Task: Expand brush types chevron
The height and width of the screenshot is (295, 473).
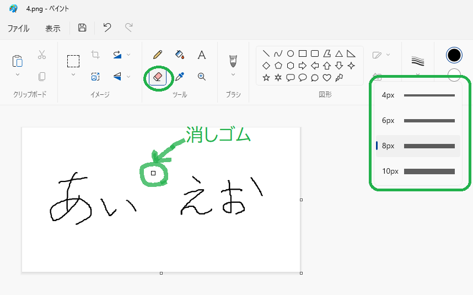Action: point(233,74)
